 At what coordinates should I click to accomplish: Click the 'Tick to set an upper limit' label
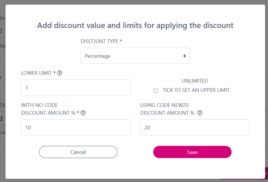[x=196, y=90]
